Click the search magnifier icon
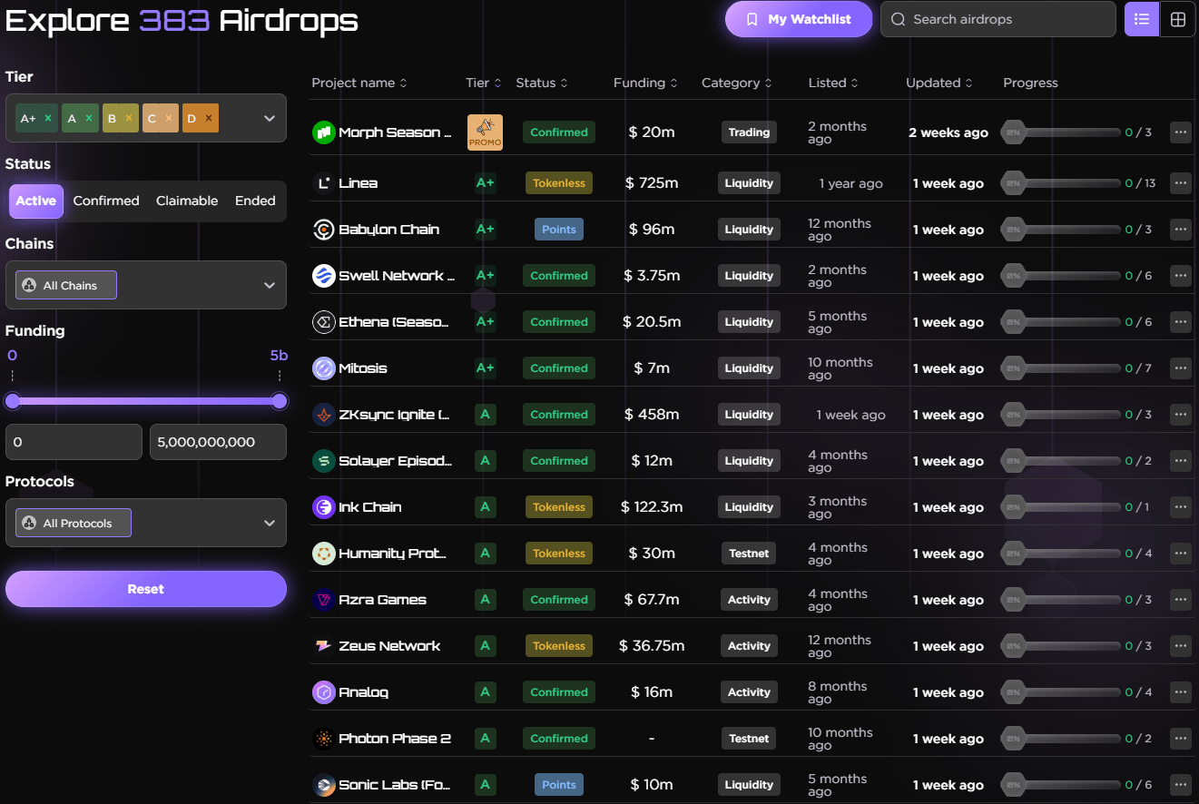Image resolution: width=1199 pixels, height=804 pixels. pyautogui.click(x=898, y=18)
